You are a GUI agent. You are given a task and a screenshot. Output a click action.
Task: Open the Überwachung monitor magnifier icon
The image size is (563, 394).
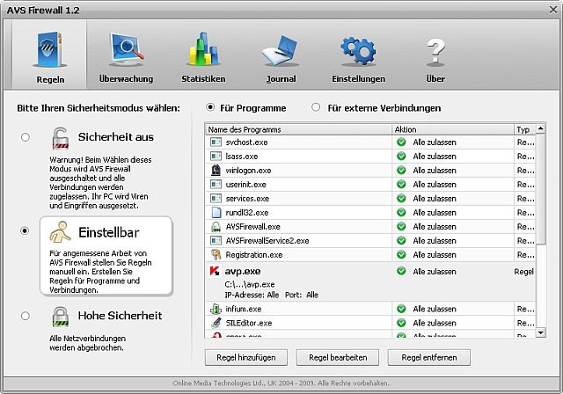pos(127,49)
